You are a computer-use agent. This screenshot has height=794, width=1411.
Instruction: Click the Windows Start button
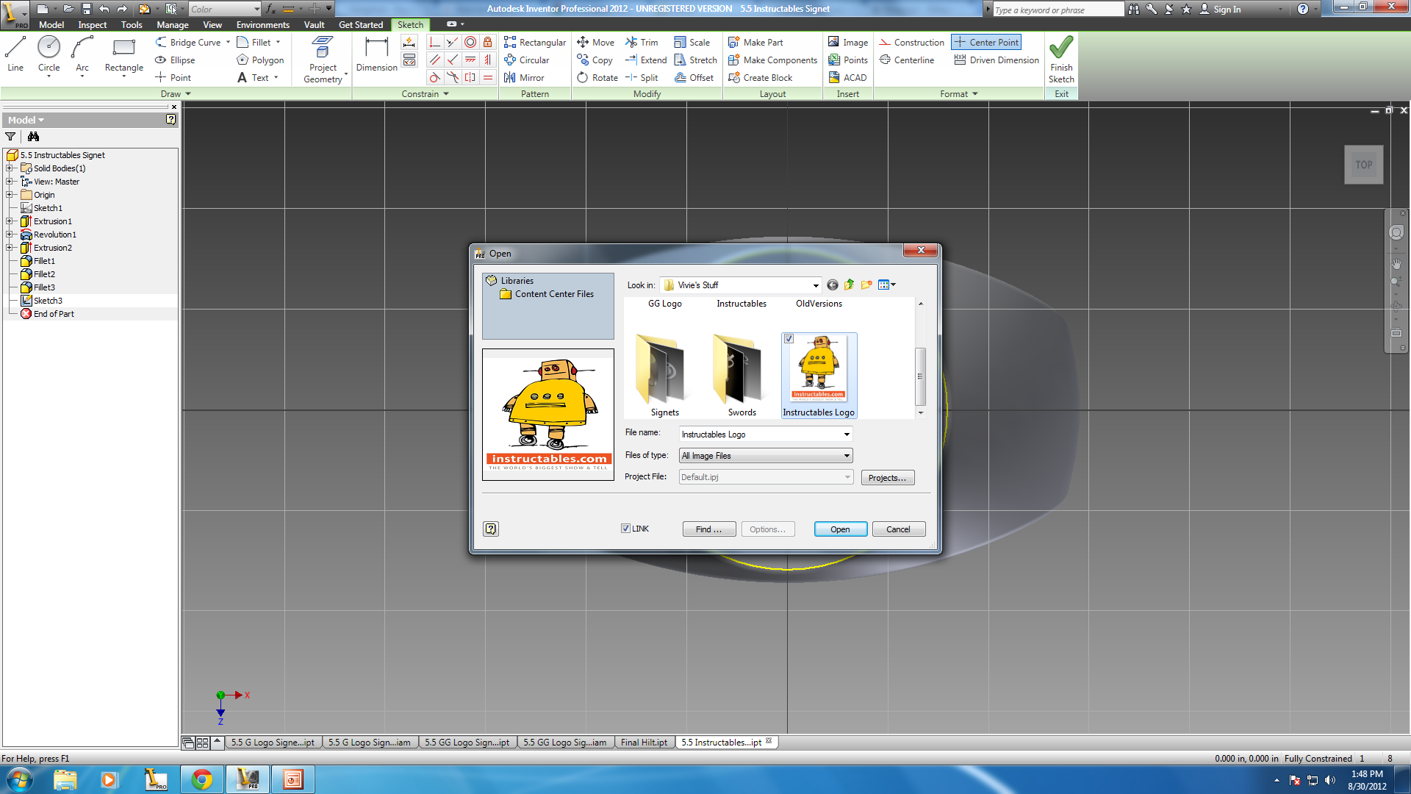(19, 779)
